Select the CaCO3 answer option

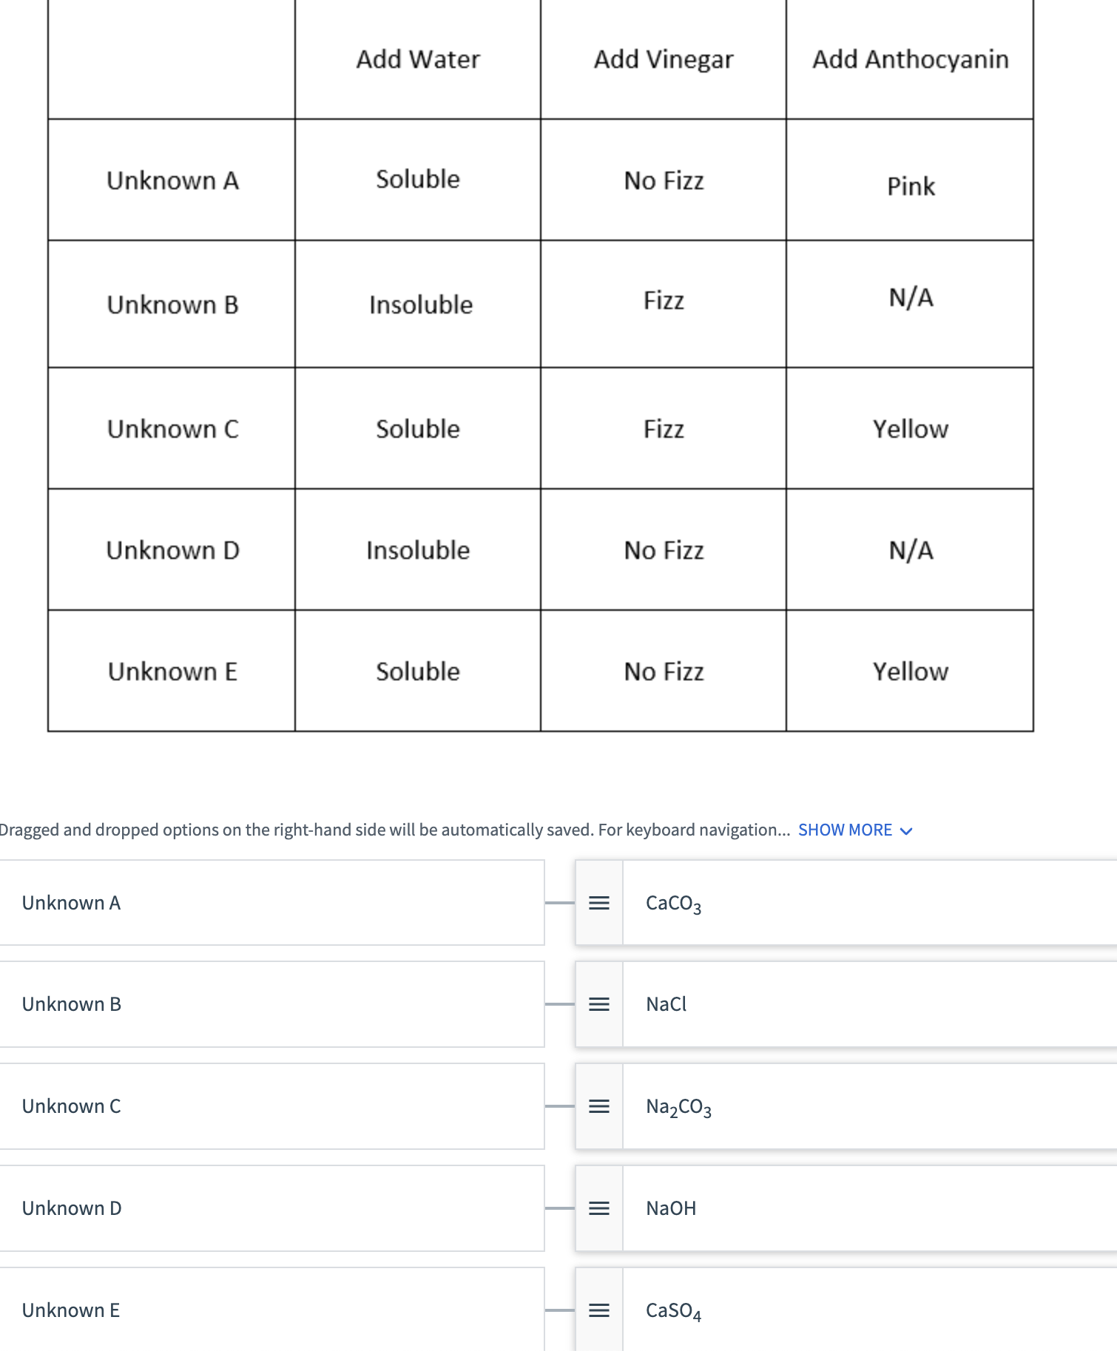pos(814,903)
